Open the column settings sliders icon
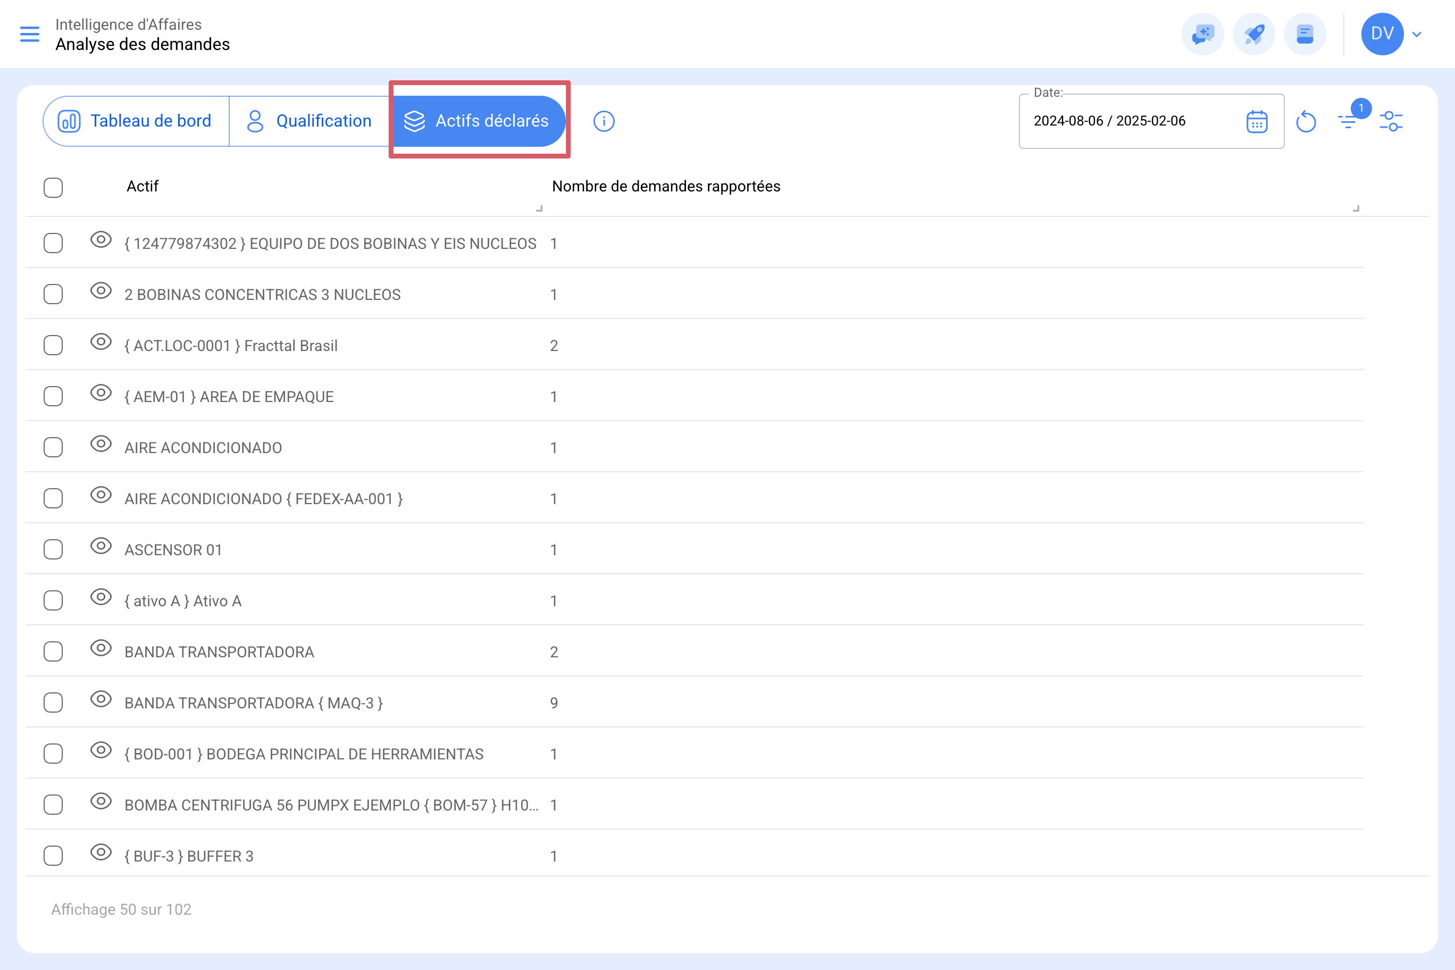This screenshot has width=1455, height=970. [x=1391, y=121]
